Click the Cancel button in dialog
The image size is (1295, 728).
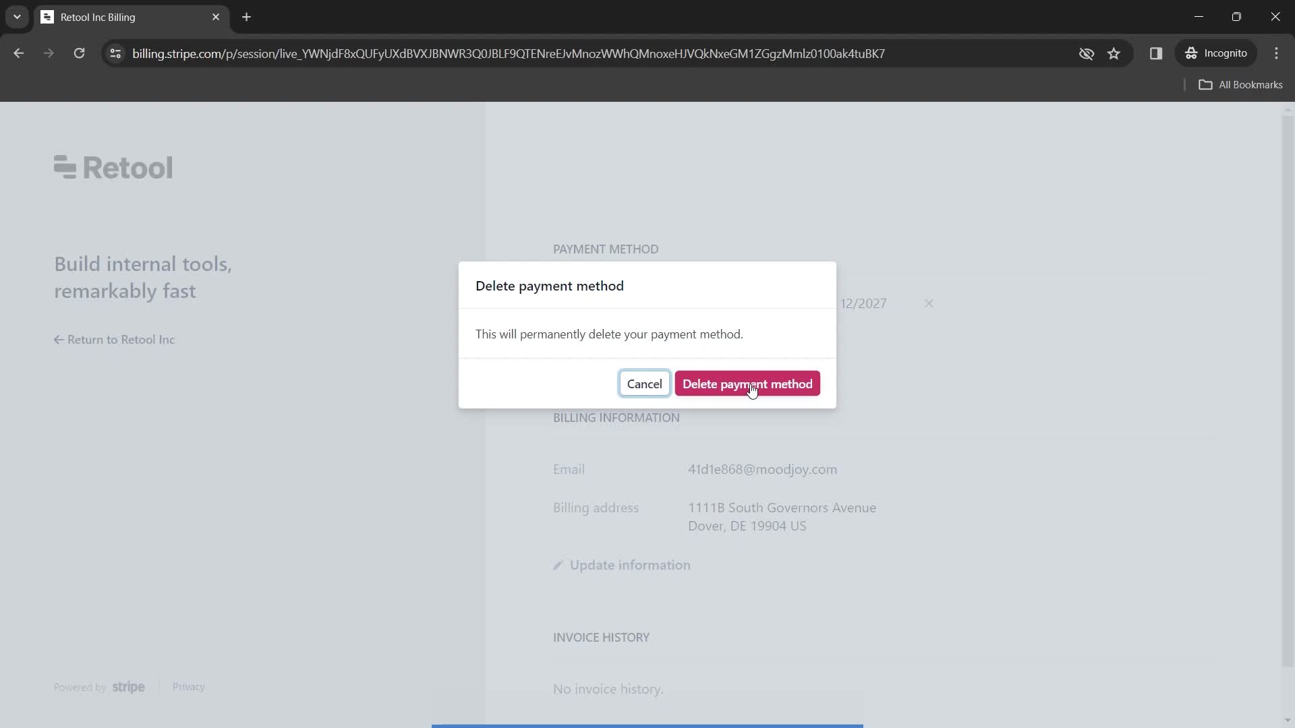tap(644, 384)
